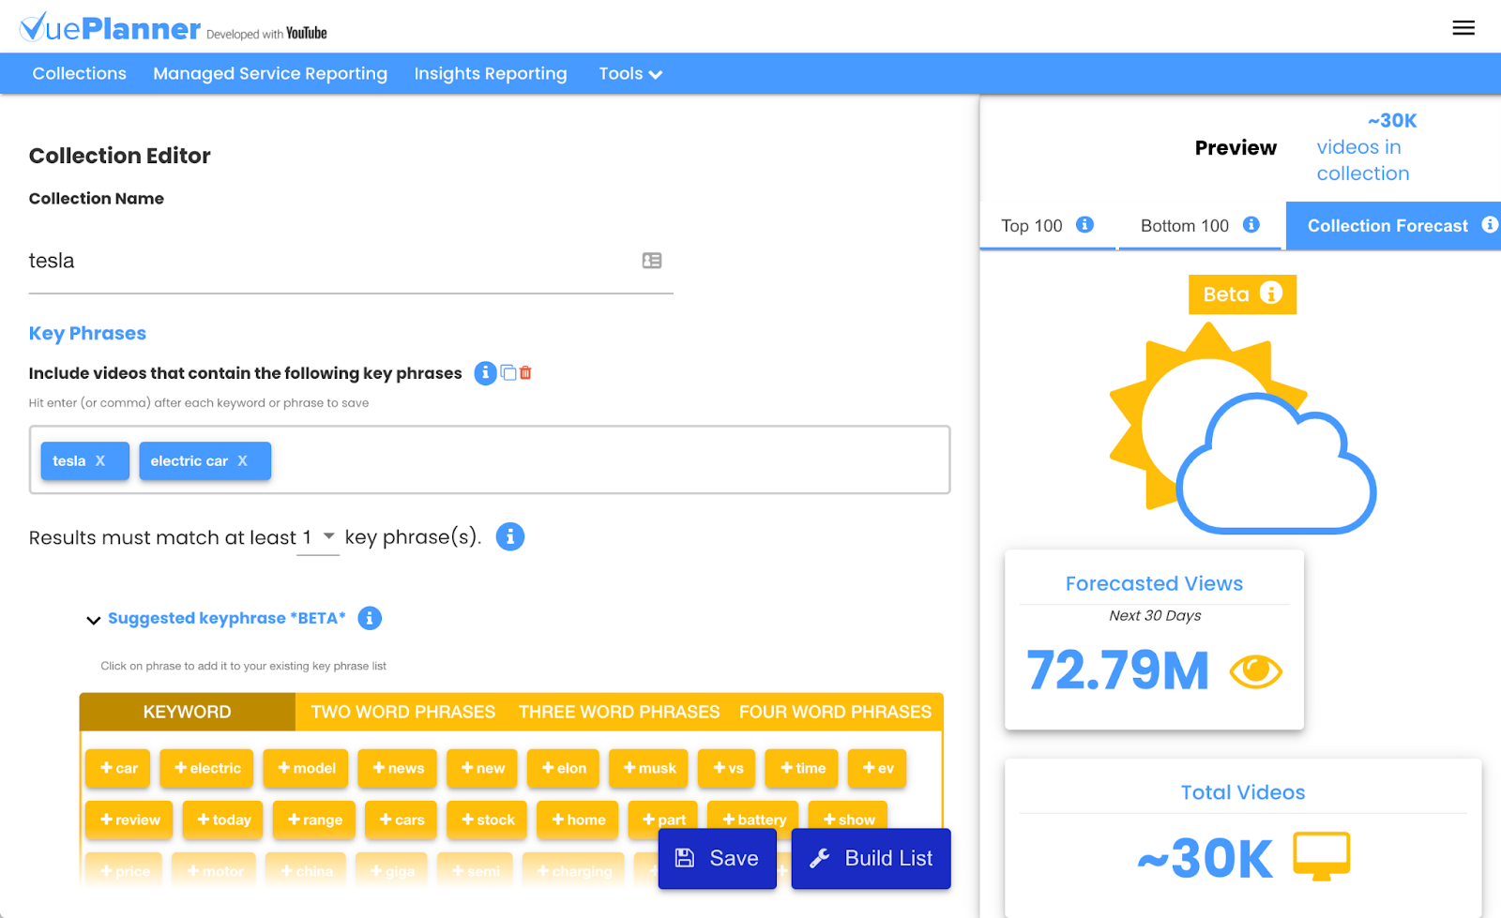The height and width of the screenshot is (918, 1501).
Task: Add suggested keyword news
Action: click(x=398, y=768)
